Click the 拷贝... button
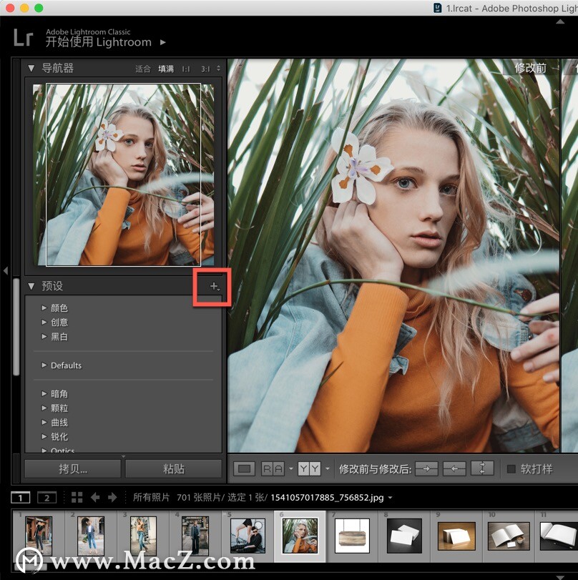 click(x=73, y=469)
